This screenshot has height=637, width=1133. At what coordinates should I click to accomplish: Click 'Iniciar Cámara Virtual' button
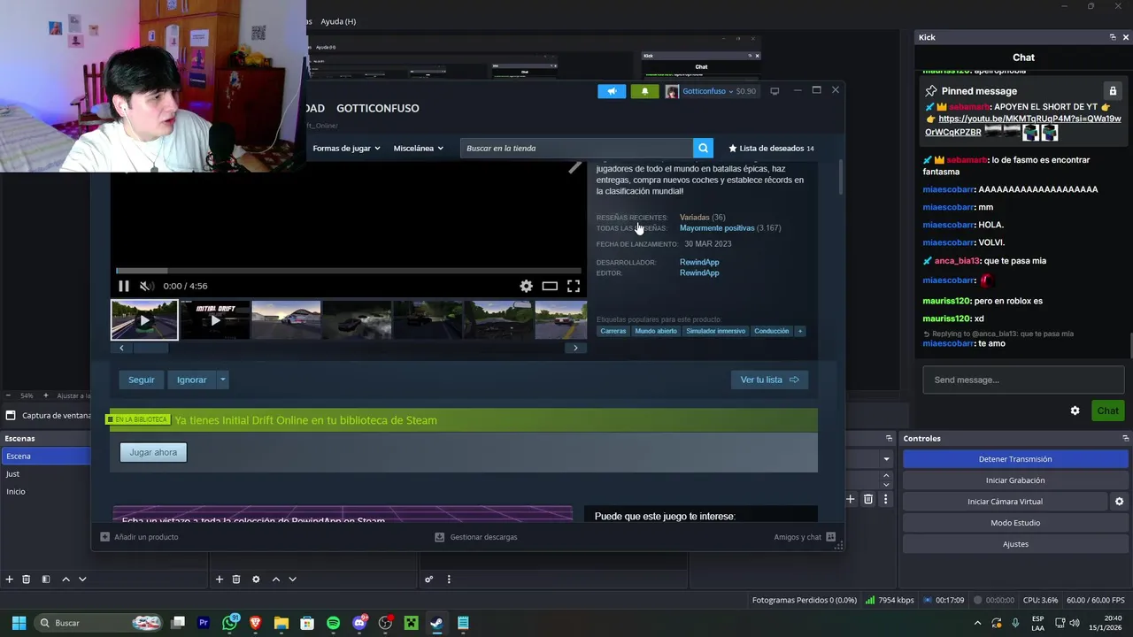1005,502
